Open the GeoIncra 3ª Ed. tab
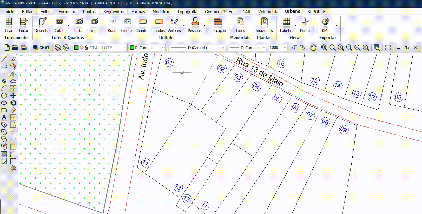This screenshot has height=214, width=422. point(220,12)
